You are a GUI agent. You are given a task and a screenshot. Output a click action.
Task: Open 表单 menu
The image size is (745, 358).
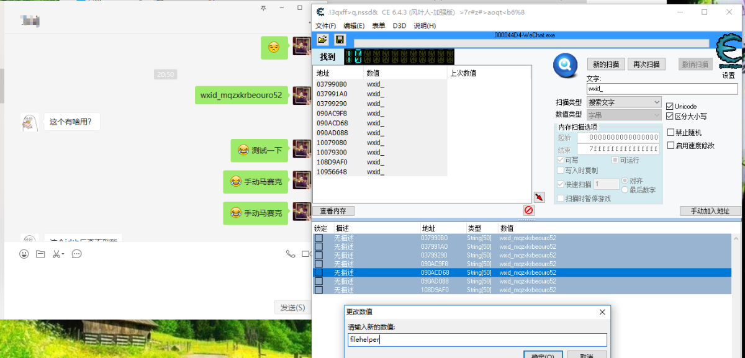pos(379,26)
